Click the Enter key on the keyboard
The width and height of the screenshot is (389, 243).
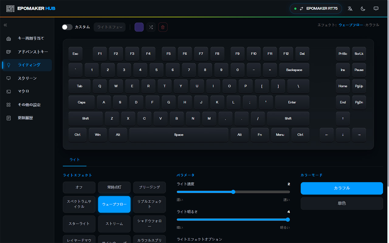click(292, 102)
